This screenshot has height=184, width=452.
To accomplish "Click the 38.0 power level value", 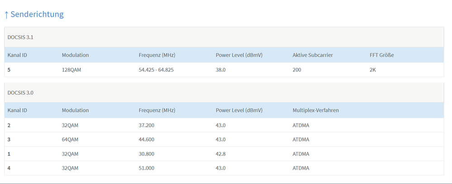I will pos(220,70).
